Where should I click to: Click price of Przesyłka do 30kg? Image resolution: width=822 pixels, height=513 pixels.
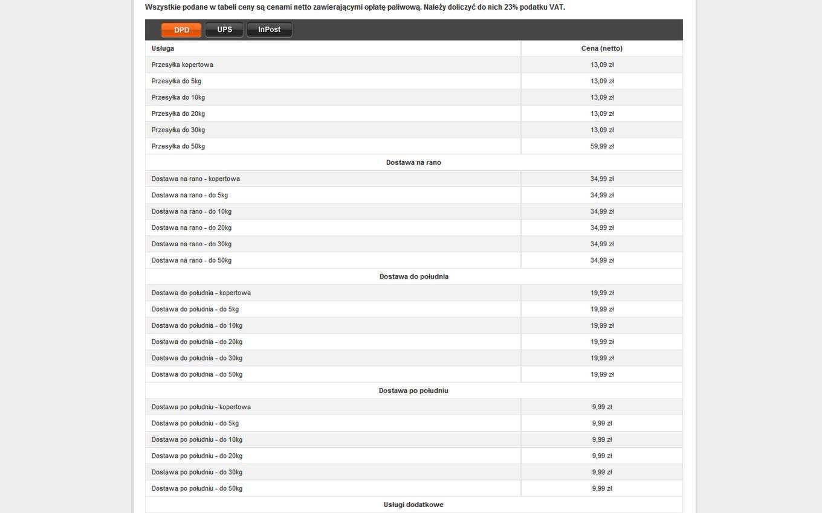(602, 130)
